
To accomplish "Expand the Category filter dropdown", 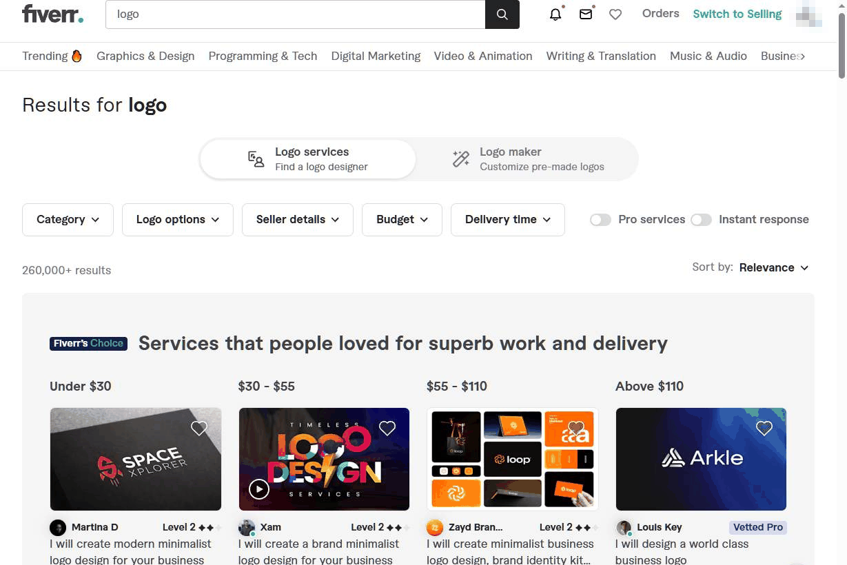I will (x=68, y=220).
